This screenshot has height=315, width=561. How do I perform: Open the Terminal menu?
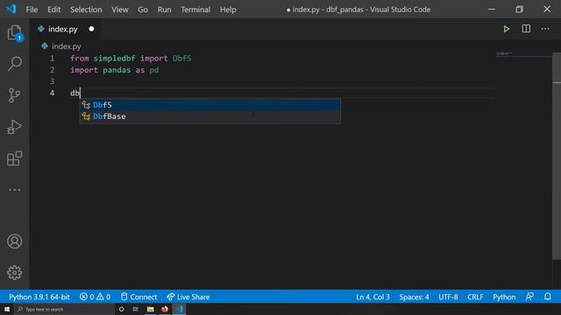click(195, 10)
